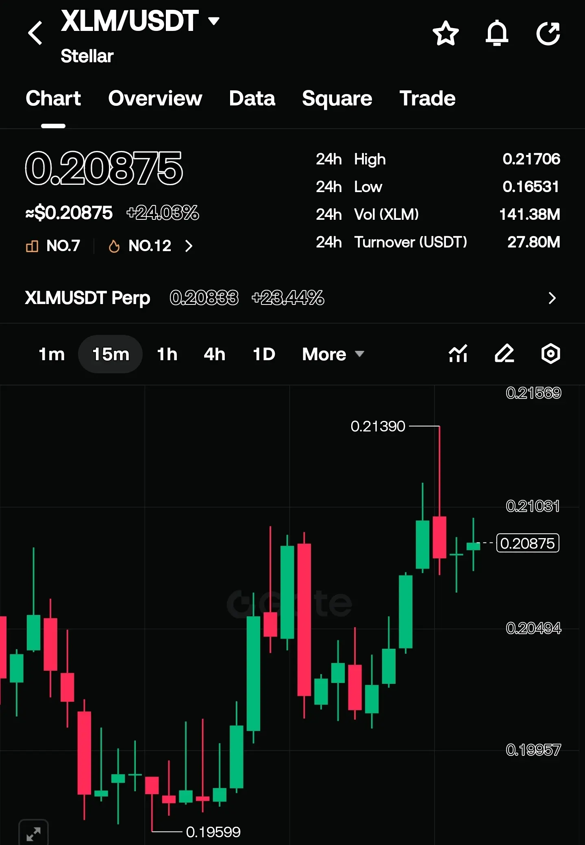This screenshot has height=845, width=585.
Task: Select the 1D timeframe
Action: pyautogui.click(x=264, y=354)
